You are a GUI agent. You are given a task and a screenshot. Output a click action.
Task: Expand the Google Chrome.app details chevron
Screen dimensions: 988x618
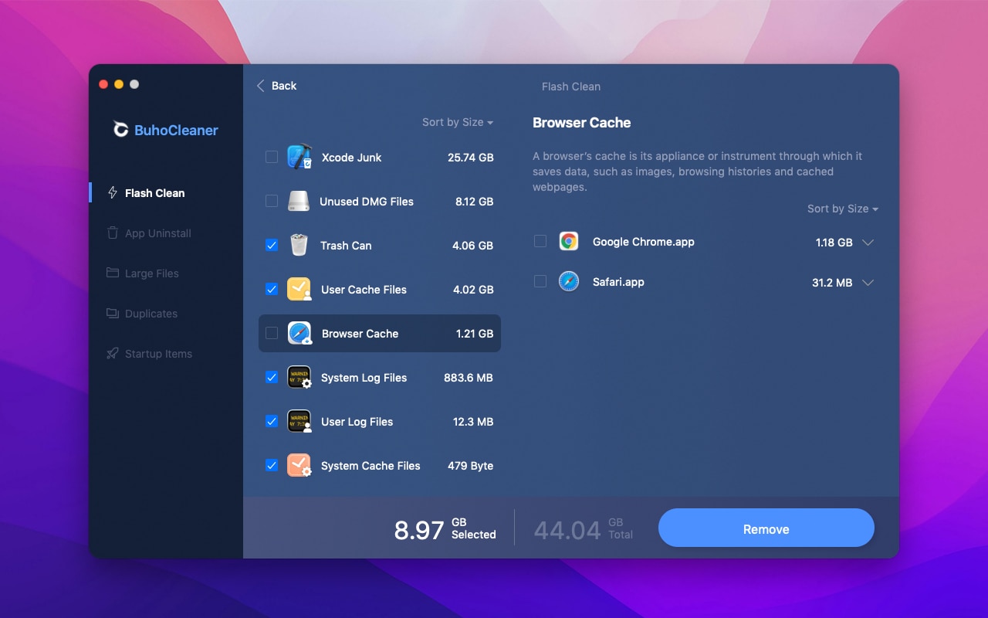pyautogui.click(x=868, y=243)
